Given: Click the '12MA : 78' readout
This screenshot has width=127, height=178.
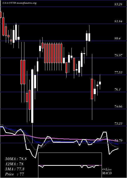Looking at the screenshot, I should coord(14,164).
